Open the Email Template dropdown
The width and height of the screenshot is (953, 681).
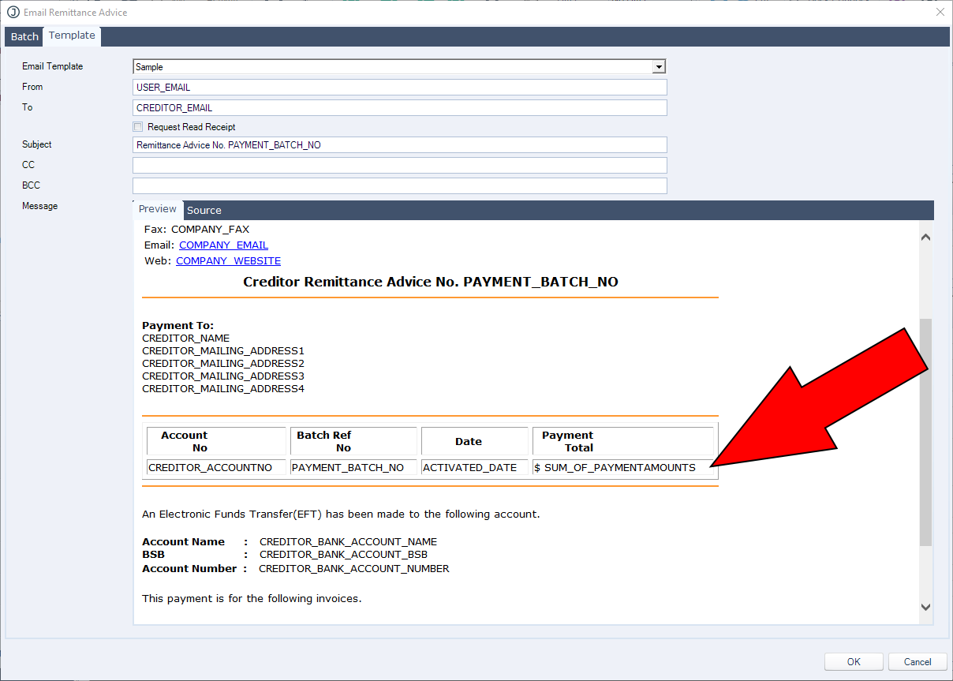[x=659, y=67]
